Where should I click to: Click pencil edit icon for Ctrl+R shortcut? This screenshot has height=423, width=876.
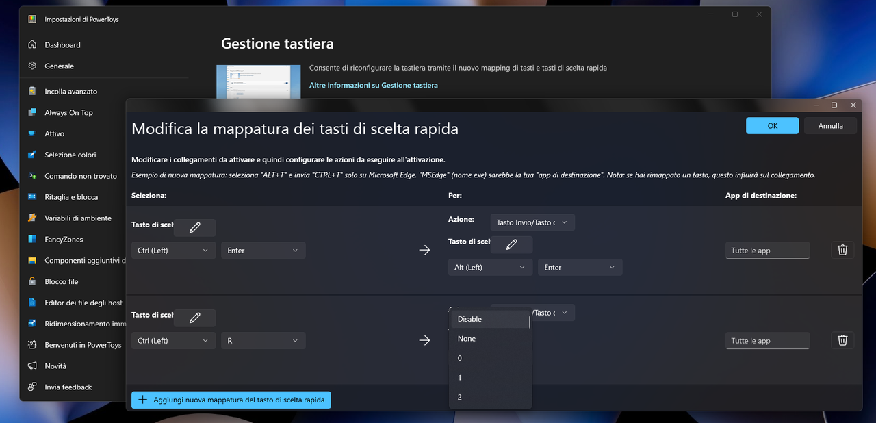[x=195, y=318]
